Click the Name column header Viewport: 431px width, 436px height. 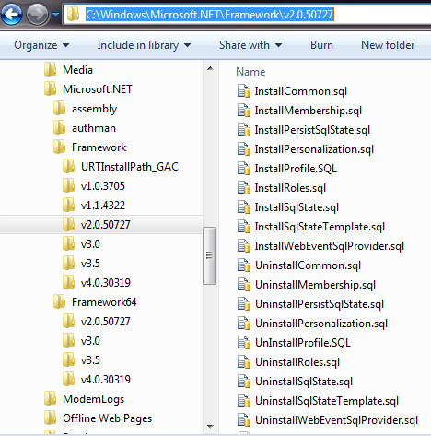pyautogui.click(x=250, y=72)
